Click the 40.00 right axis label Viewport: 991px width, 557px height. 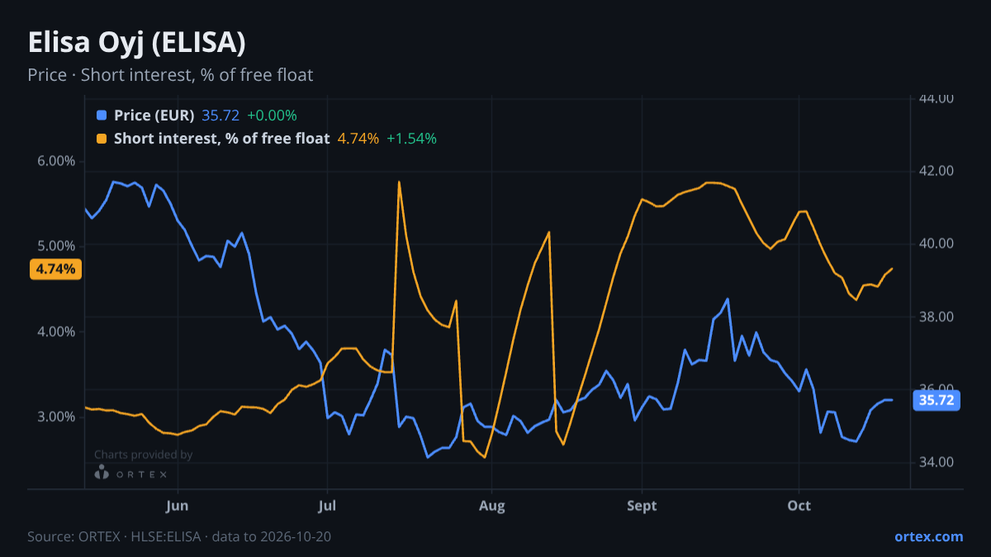937,243
